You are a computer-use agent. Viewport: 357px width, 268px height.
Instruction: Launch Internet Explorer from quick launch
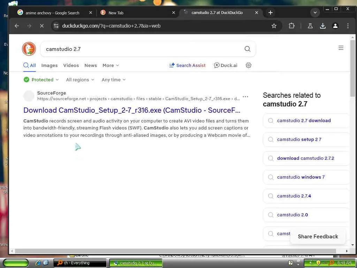(38, 263)
